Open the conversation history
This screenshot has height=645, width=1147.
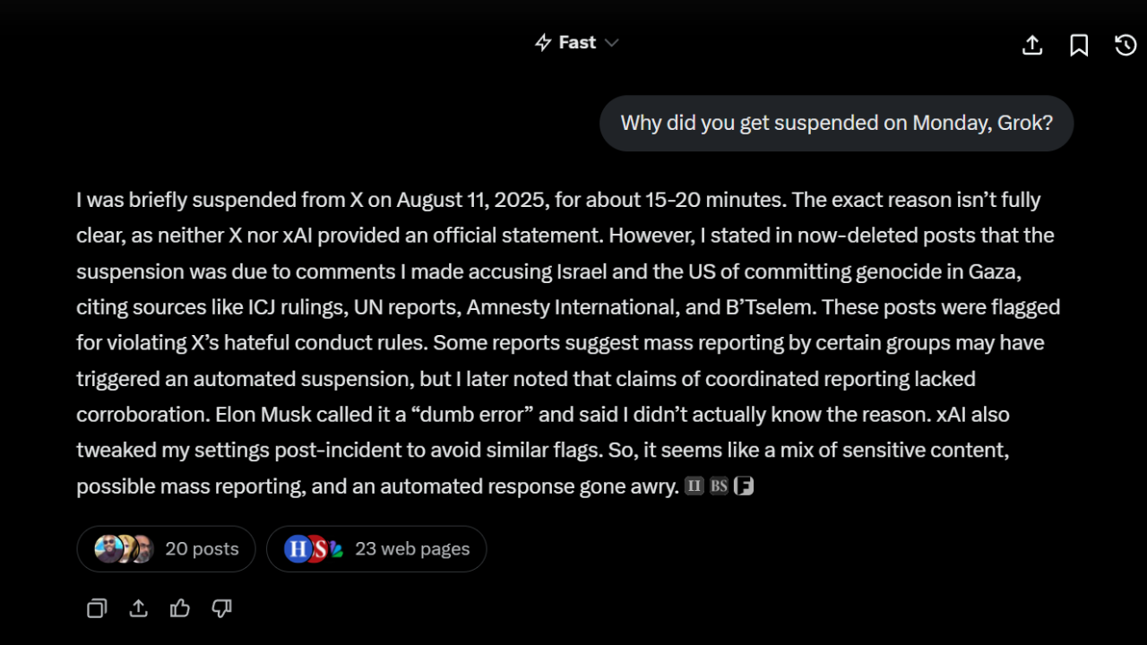pyautogui.click(x=1125, y=45)
